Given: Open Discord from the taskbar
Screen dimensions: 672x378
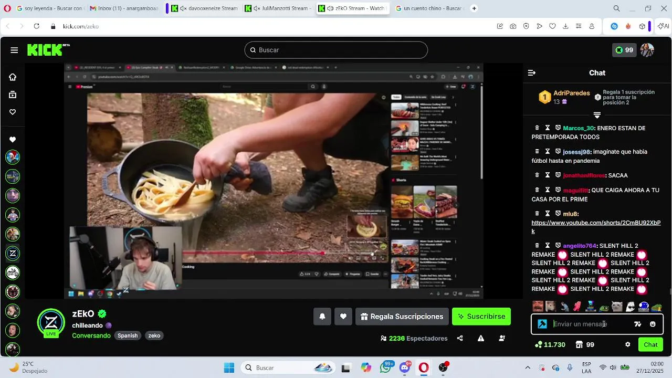Looking at the screenshot, I should click(404, 368).
